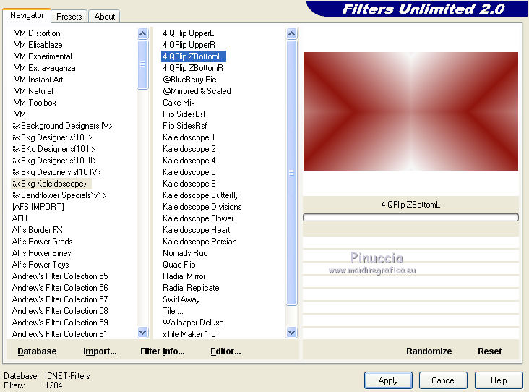529x392 pixels.
Task: Select the Navigator tab
Action: 27,15
